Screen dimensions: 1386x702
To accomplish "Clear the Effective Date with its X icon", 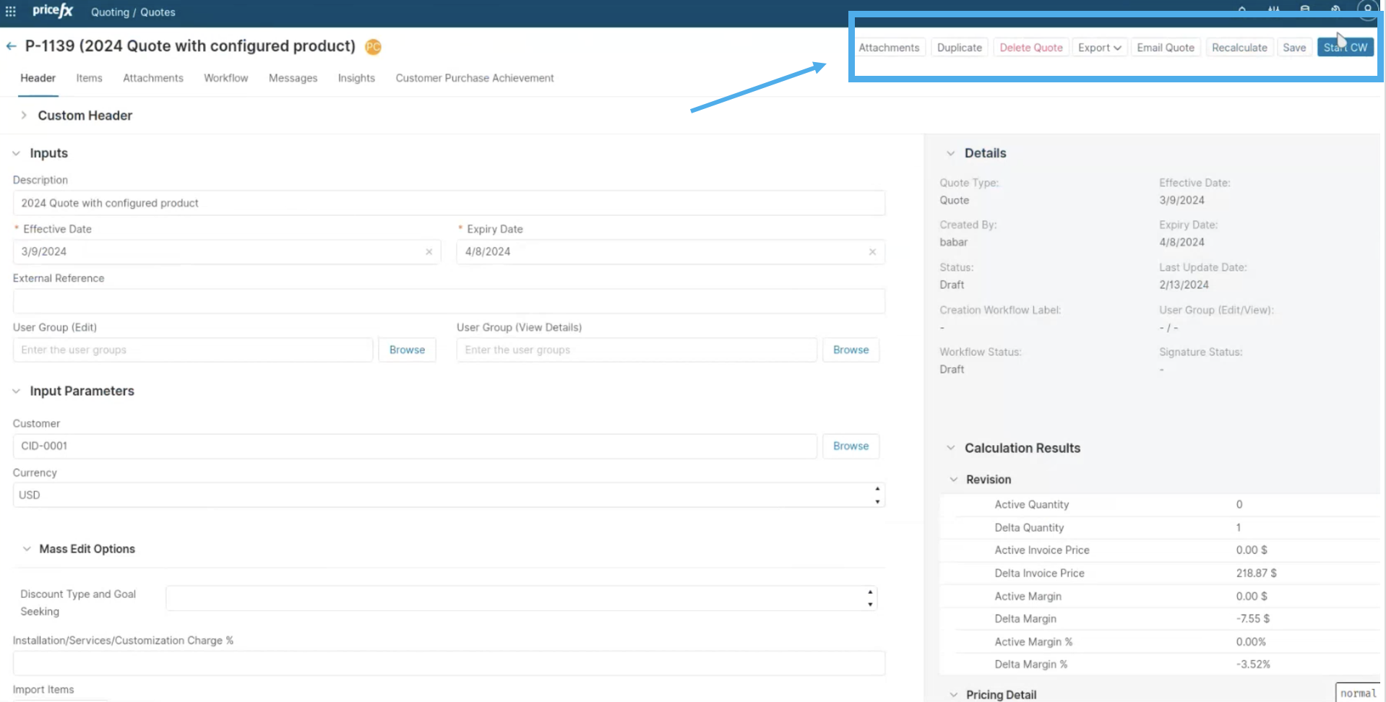I will click(429, 252).
